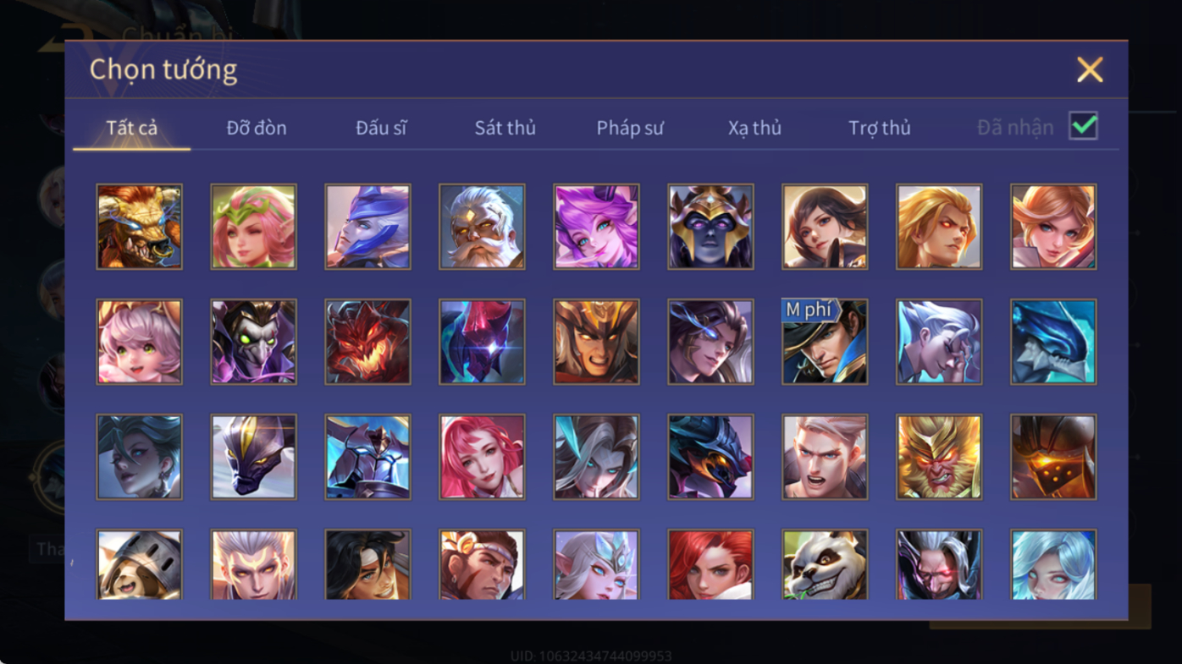Select the pink-haired cat-eared girl hero
This screenshot has width=1182, height=664.
[139, 342]
